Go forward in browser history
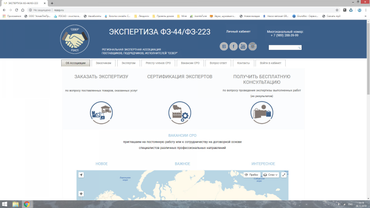The width and height of the screenshot is (370, 208). 10,10
